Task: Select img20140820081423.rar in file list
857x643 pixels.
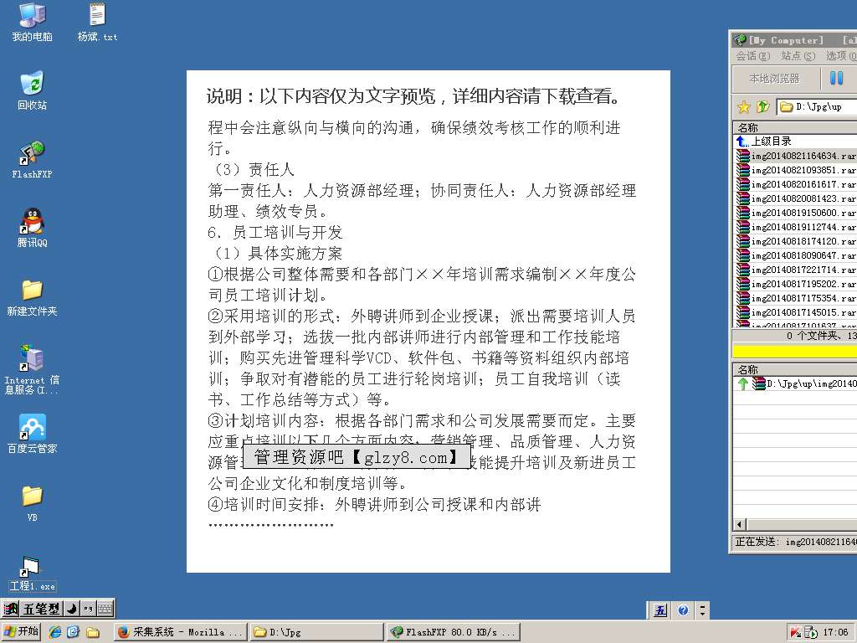Action: click(x=796, y=198)
